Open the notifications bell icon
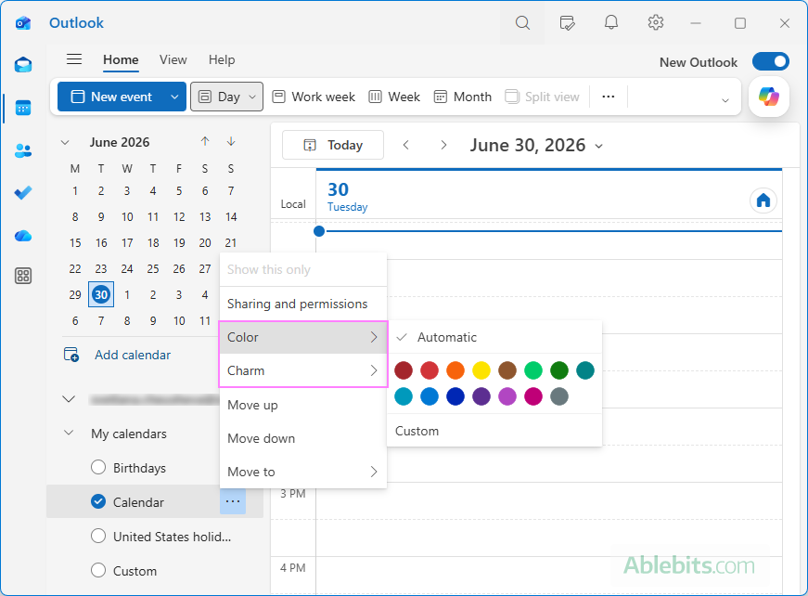 tap(611, 22)
